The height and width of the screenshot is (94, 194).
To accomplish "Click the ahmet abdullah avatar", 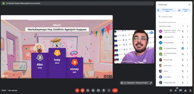I will click(x=160, y=43).
